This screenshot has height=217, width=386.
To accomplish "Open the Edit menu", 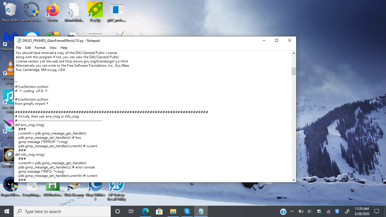I will (x=28, y=48).
